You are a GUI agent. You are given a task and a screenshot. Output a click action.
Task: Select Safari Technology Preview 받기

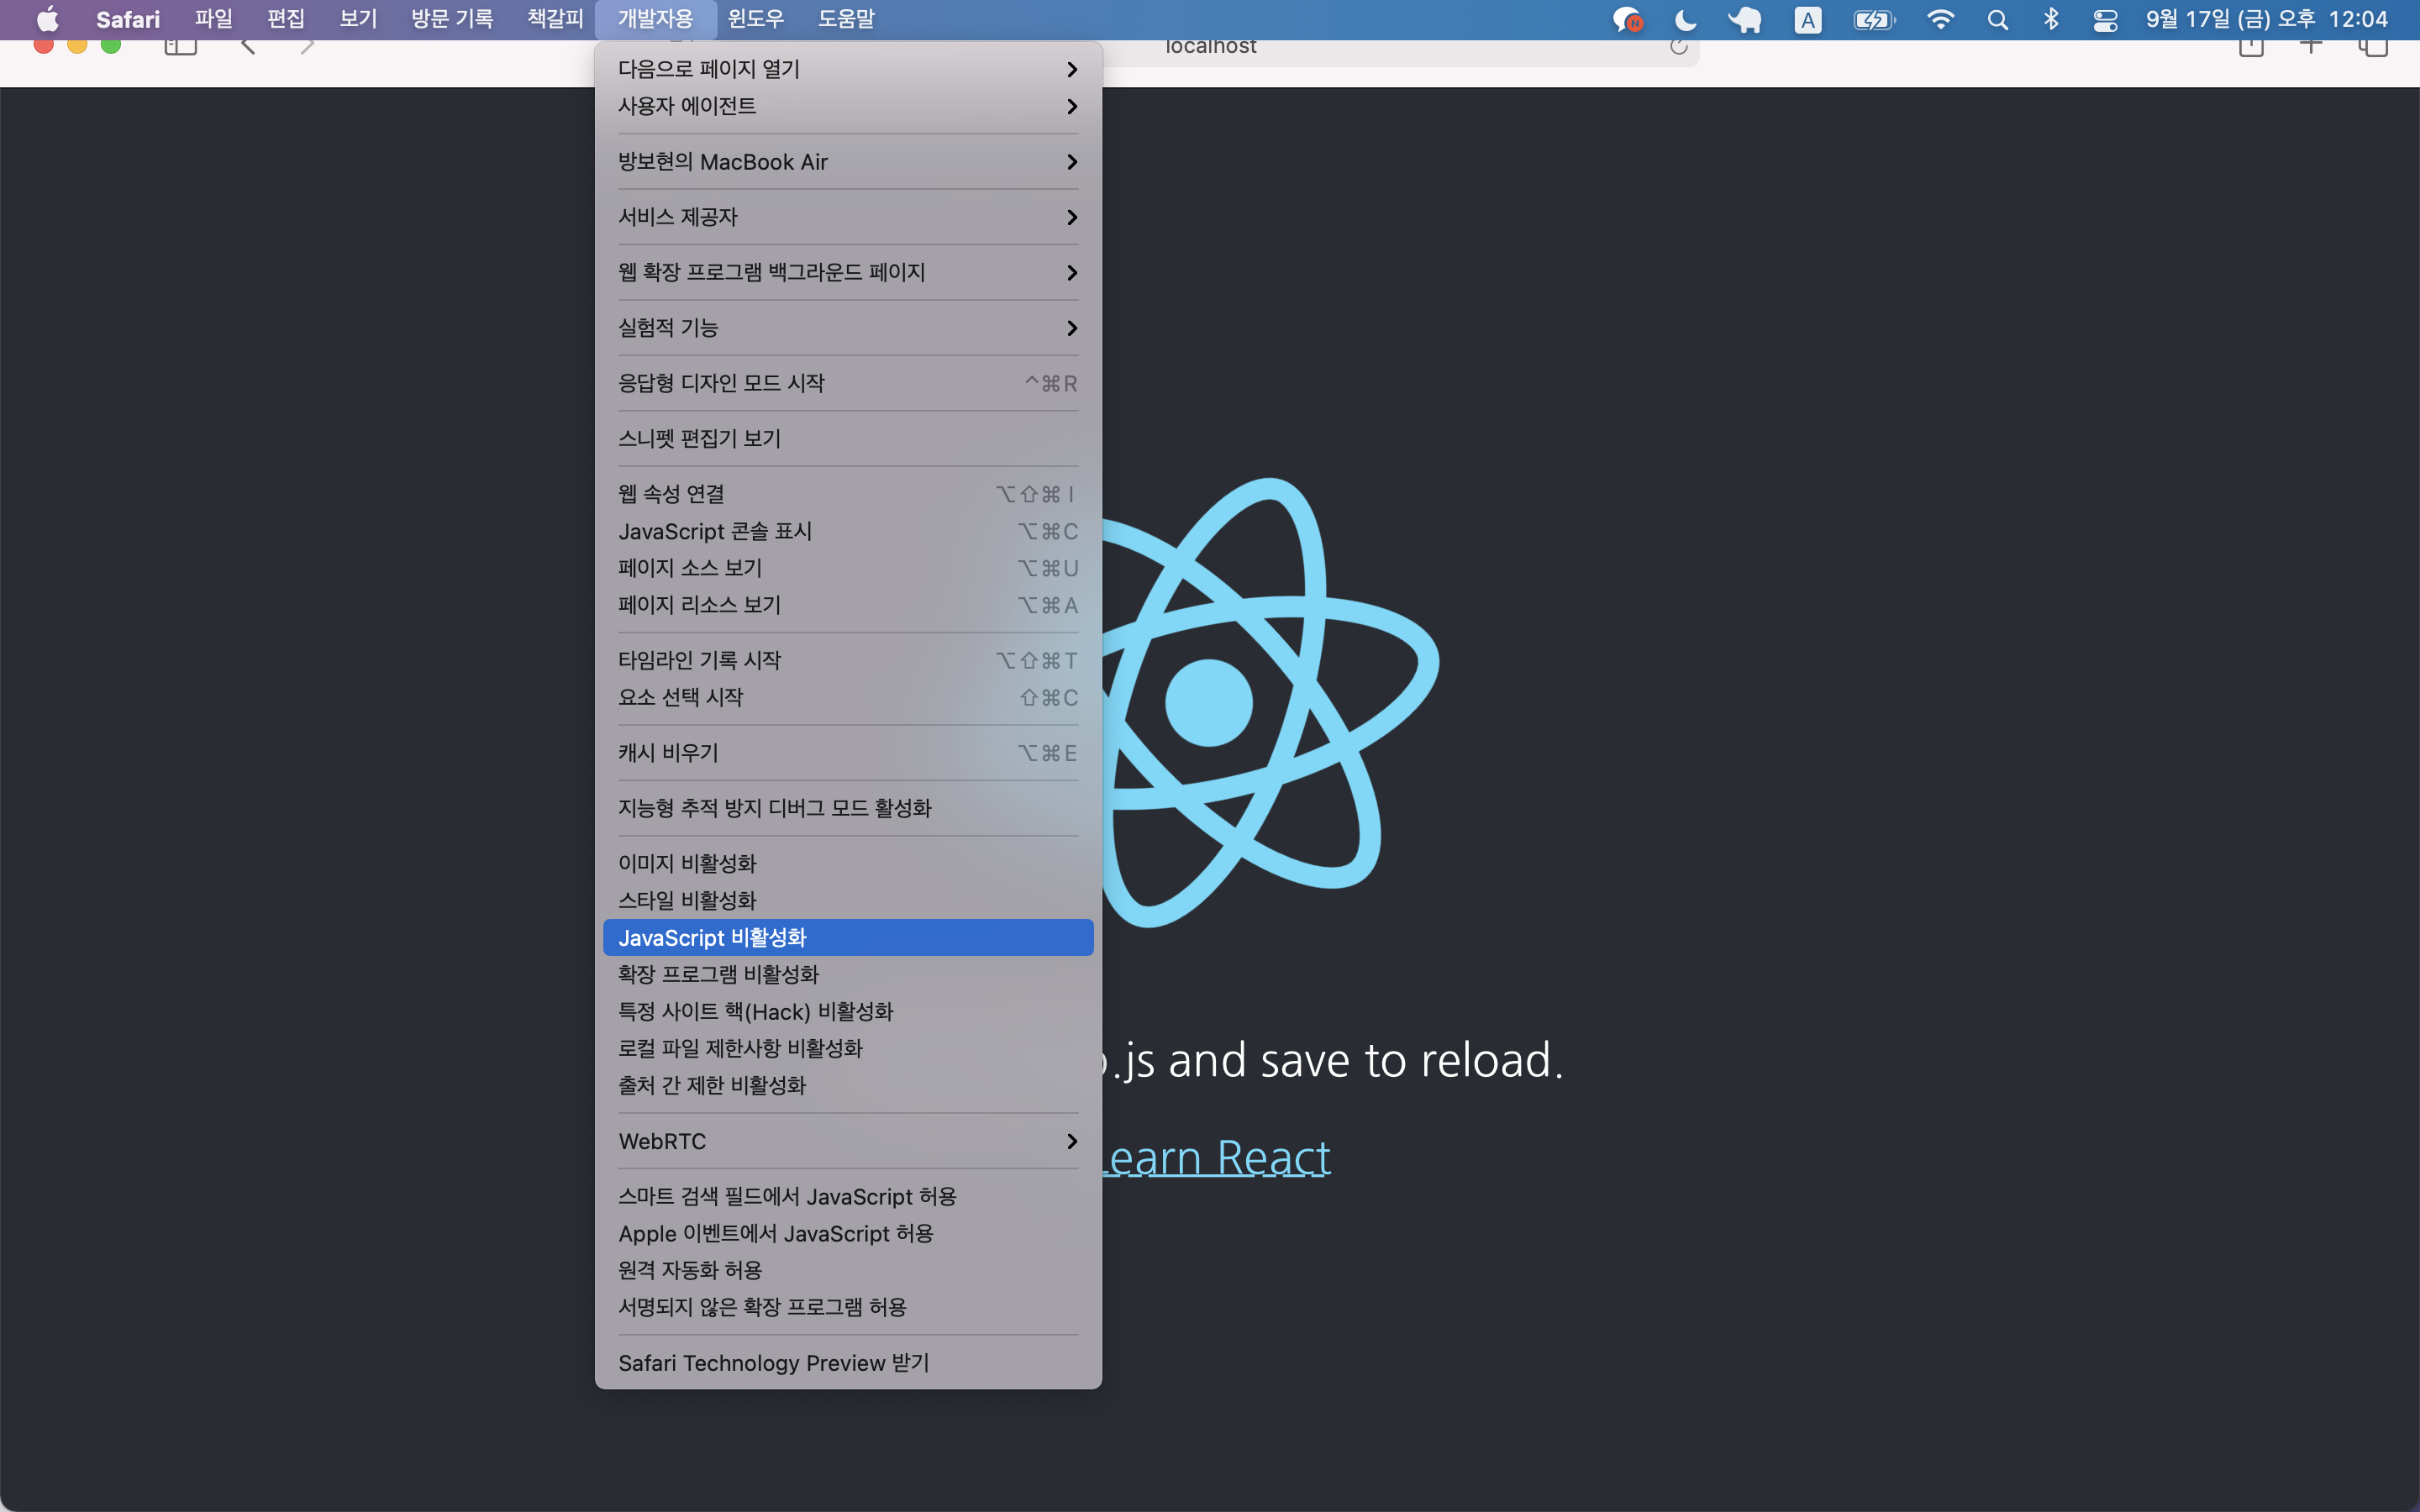[x=773, y=1363]
